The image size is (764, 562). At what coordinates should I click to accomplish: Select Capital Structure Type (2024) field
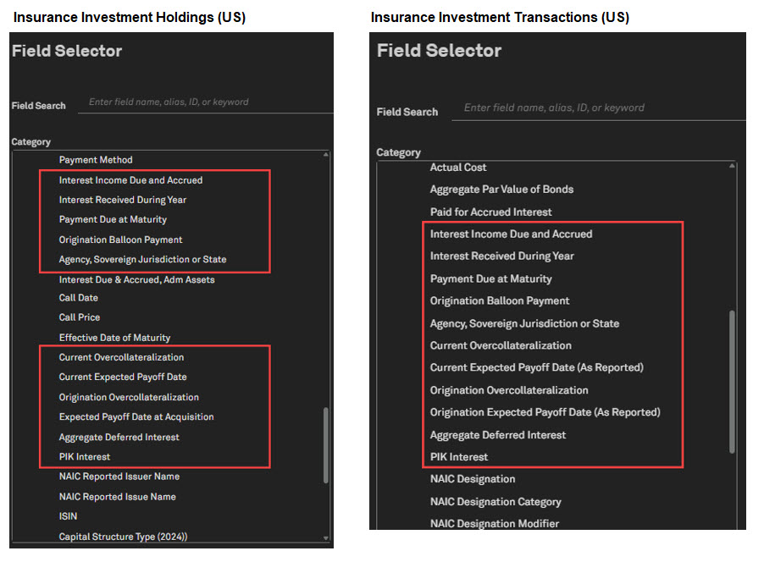[123, 537]
